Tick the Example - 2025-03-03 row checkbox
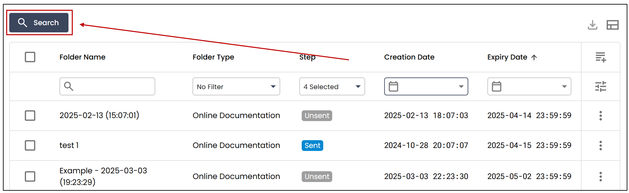Viewport: 629px width, 193px height. tap(30, 176)
